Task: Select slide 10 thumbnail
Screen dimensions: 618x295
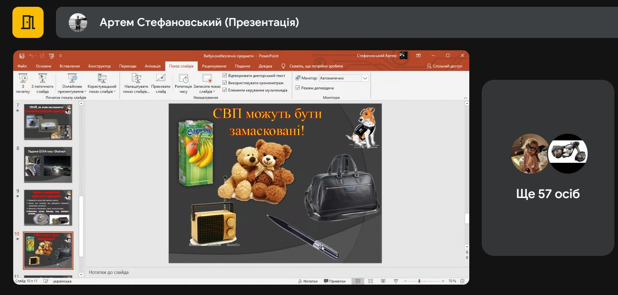Action: pyautogui.click(x=48, y=250)
